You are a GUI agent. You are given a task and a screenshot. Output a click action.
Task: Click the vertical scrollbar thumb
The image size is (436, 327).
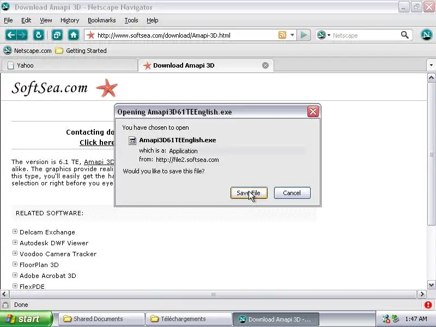point(431,154)
